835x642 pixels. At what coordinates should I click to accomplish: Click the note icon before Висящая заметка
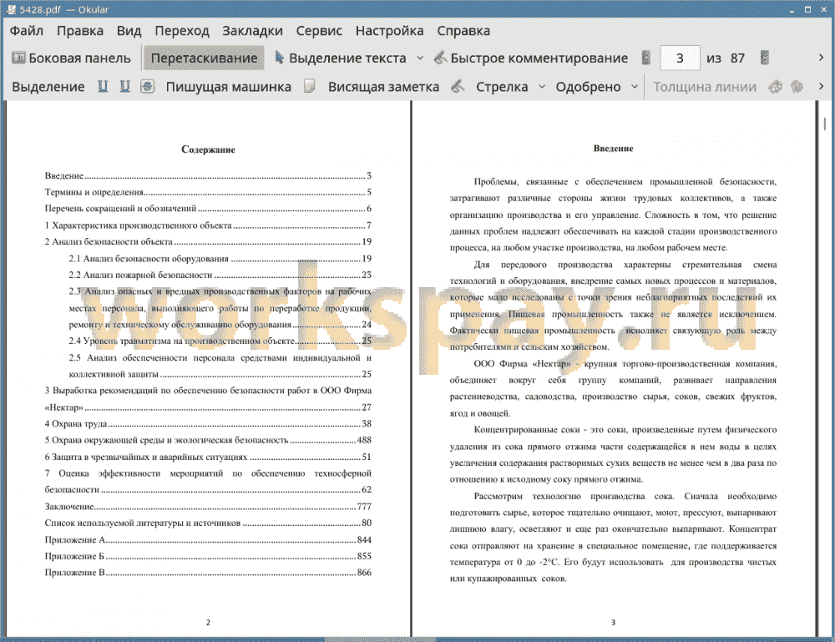tap(310, 86)
